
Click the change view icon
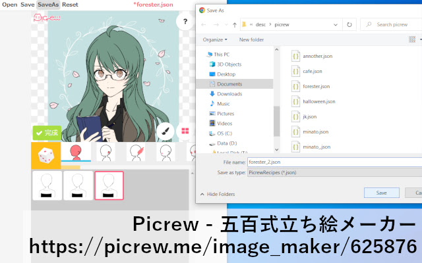pyautogui.click(x=412, y=39)
